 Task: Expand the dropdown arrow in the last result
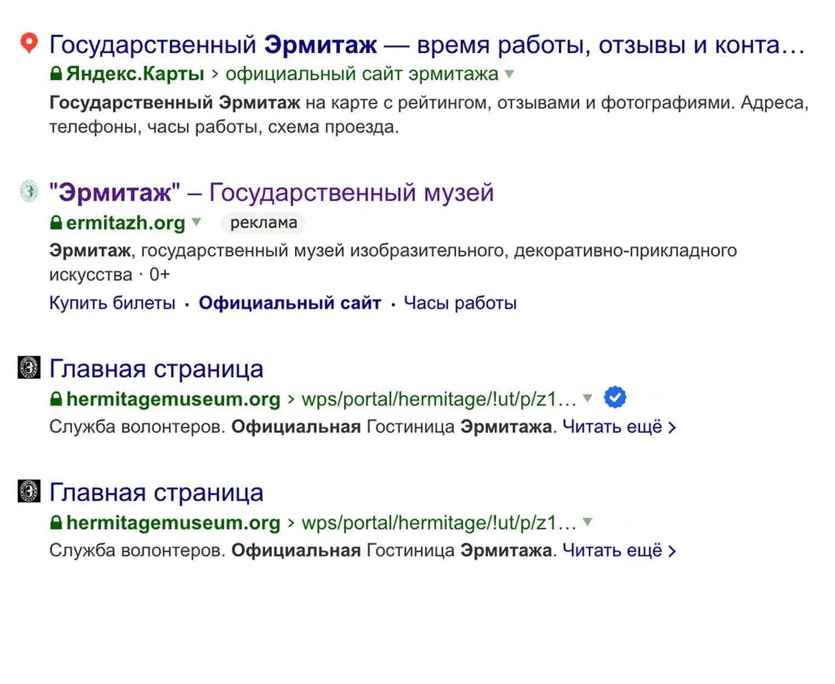[588, 522]
